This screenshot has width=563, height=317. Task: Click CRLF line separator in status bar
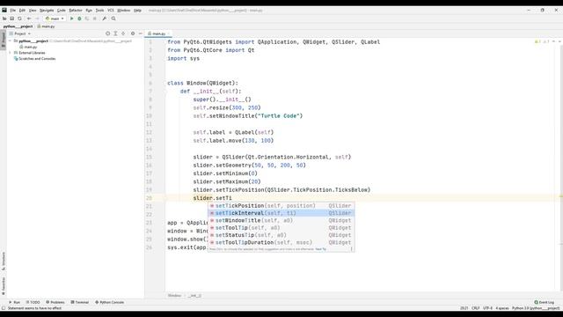coord(475,308)
